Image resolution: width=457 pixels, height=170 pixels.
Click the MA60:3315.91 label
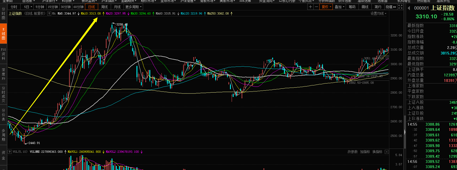166,13
